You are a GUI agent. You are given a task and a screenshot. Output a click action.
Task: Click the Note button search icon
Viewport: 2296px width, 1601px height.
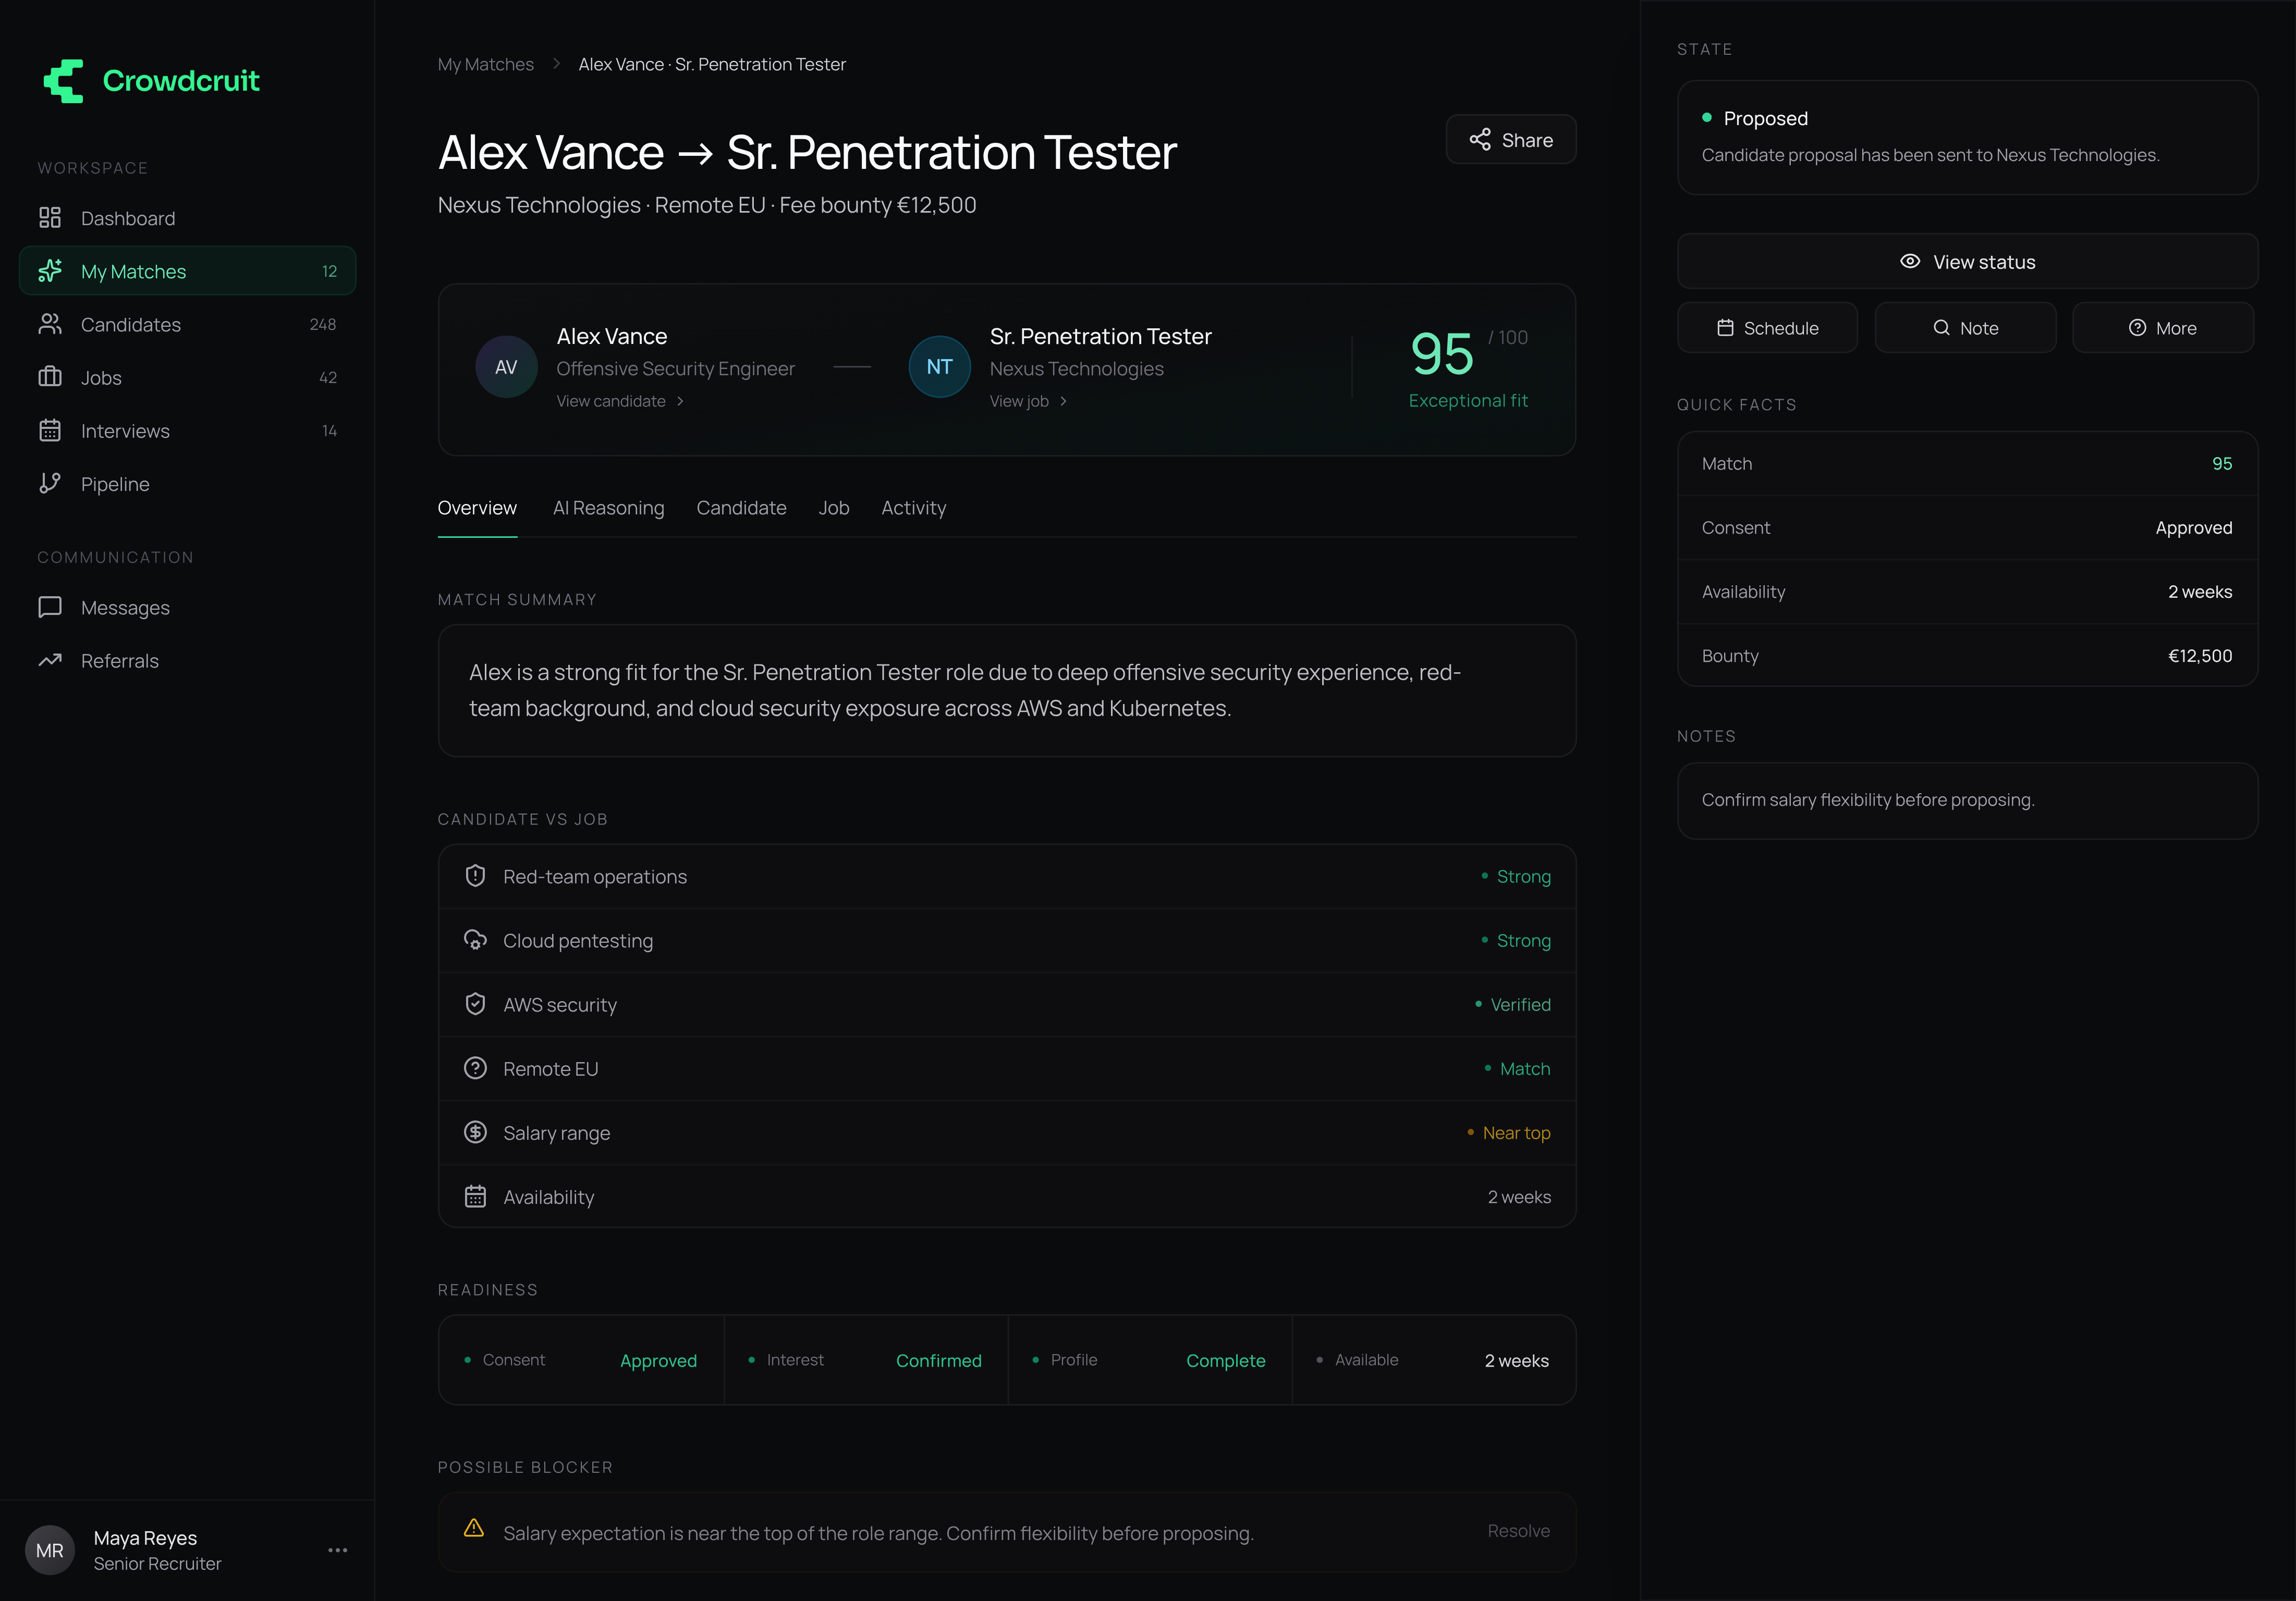[x=1941, y=328]
